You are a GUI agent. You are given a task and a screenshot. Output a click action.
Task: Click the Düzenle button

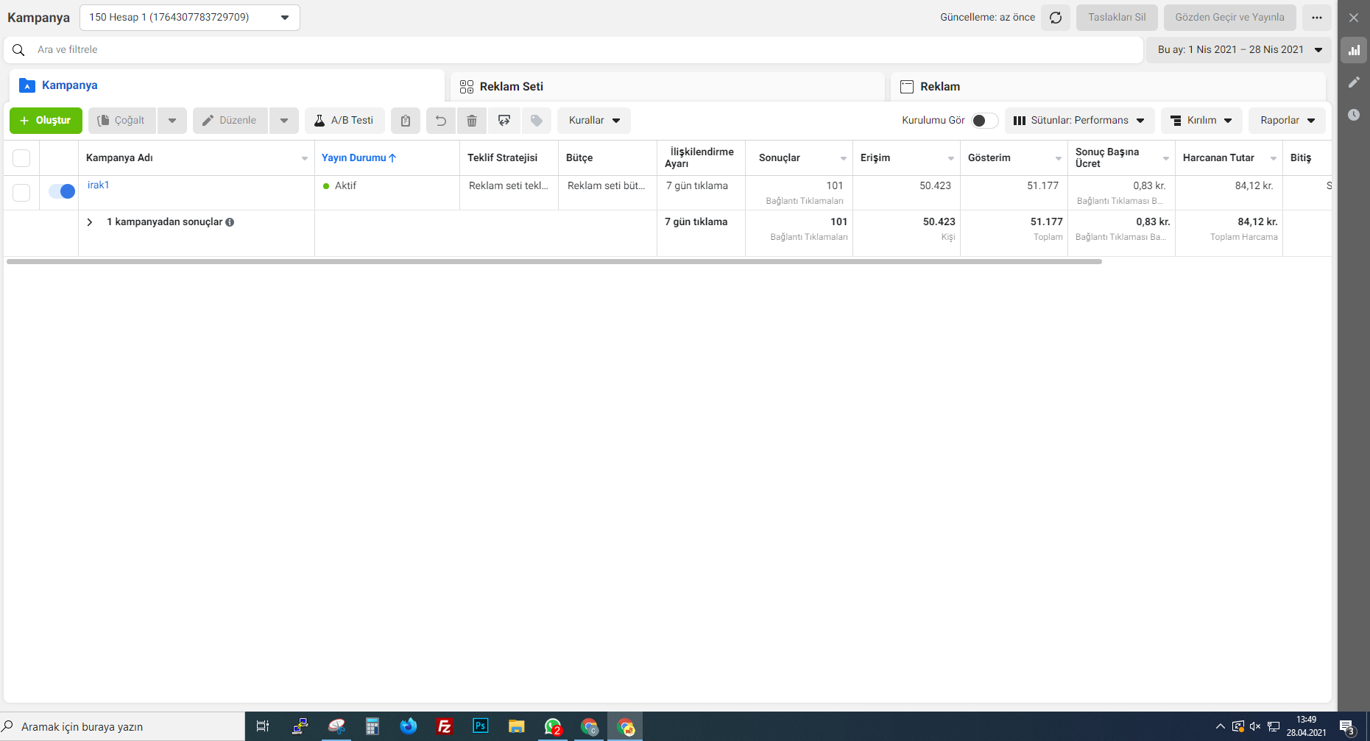[230, 121]
